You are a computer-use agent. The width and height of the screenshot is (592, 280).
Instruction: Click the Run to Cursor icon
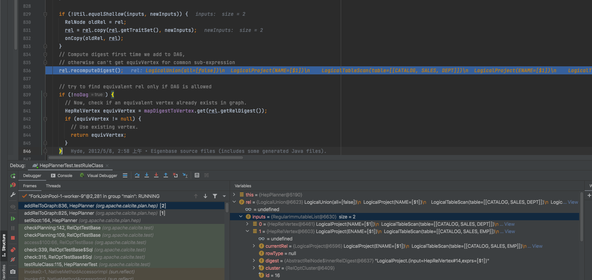point(185,176)
